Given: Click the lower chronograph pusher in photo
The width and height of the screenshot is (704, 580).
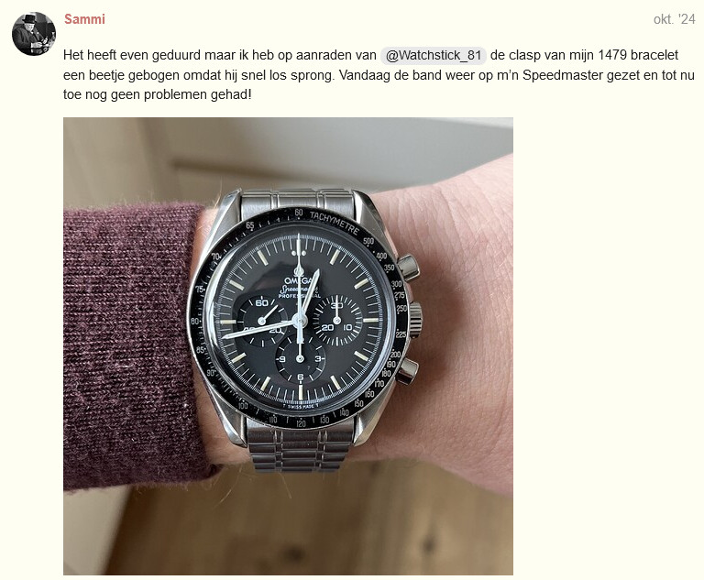Looking at the screenshot, I should click(407, 371).
